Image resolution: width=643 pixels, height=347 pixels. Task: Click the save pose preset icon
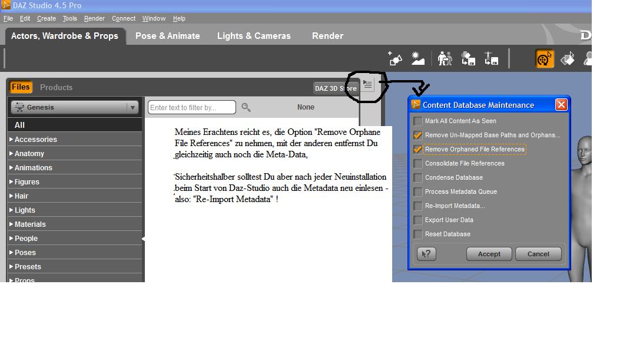click(491, 59)
